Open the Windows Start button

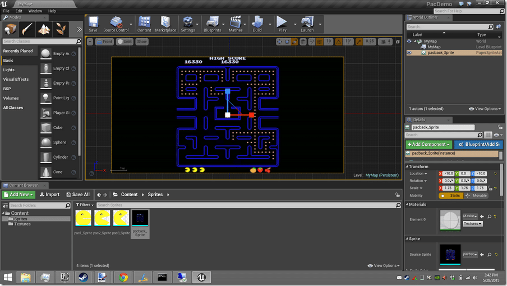[8, 277]
